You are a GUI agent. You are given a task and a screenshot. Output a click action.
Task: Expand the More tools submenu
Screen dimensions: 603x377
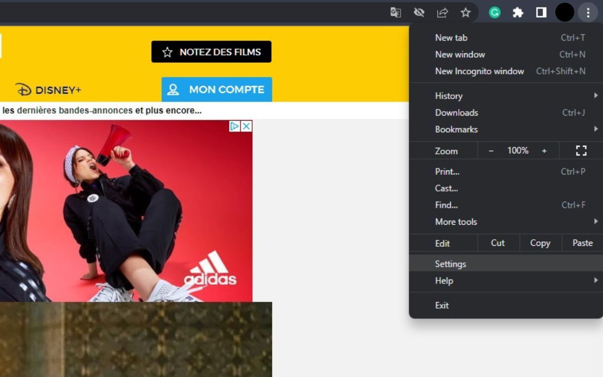tap(506, 222)
